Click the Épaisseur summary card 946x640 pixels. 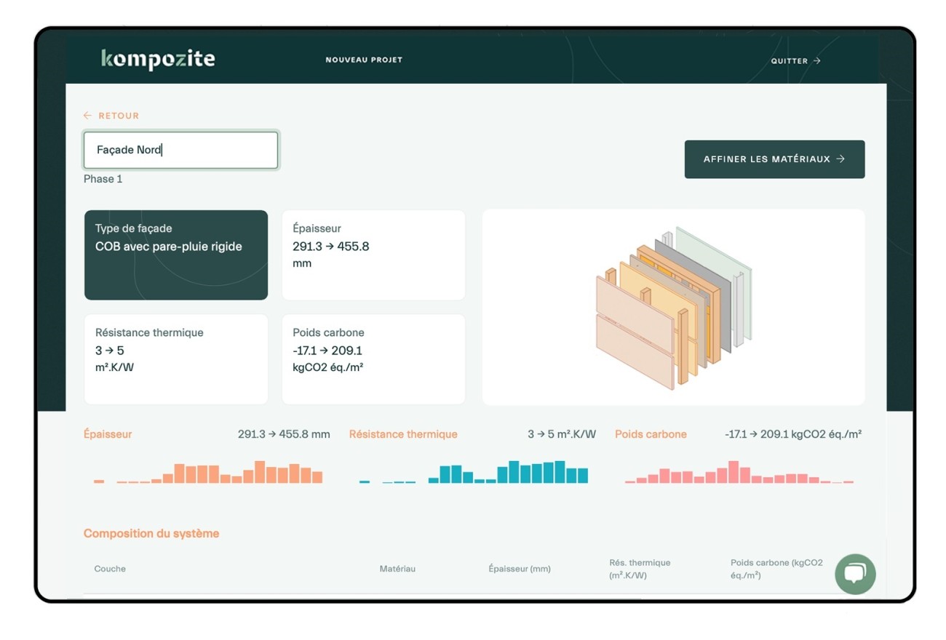click(x=373, y=255)
